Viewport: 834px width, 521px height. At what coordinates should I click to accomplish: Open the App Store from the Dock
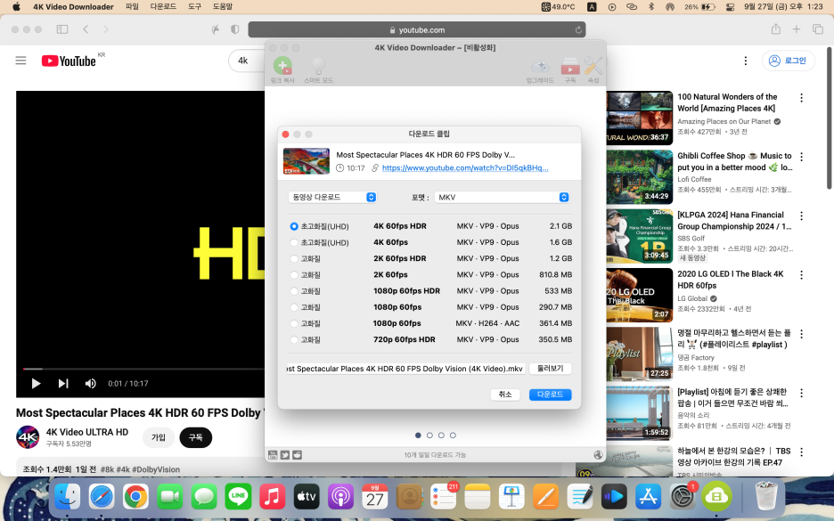649,497
